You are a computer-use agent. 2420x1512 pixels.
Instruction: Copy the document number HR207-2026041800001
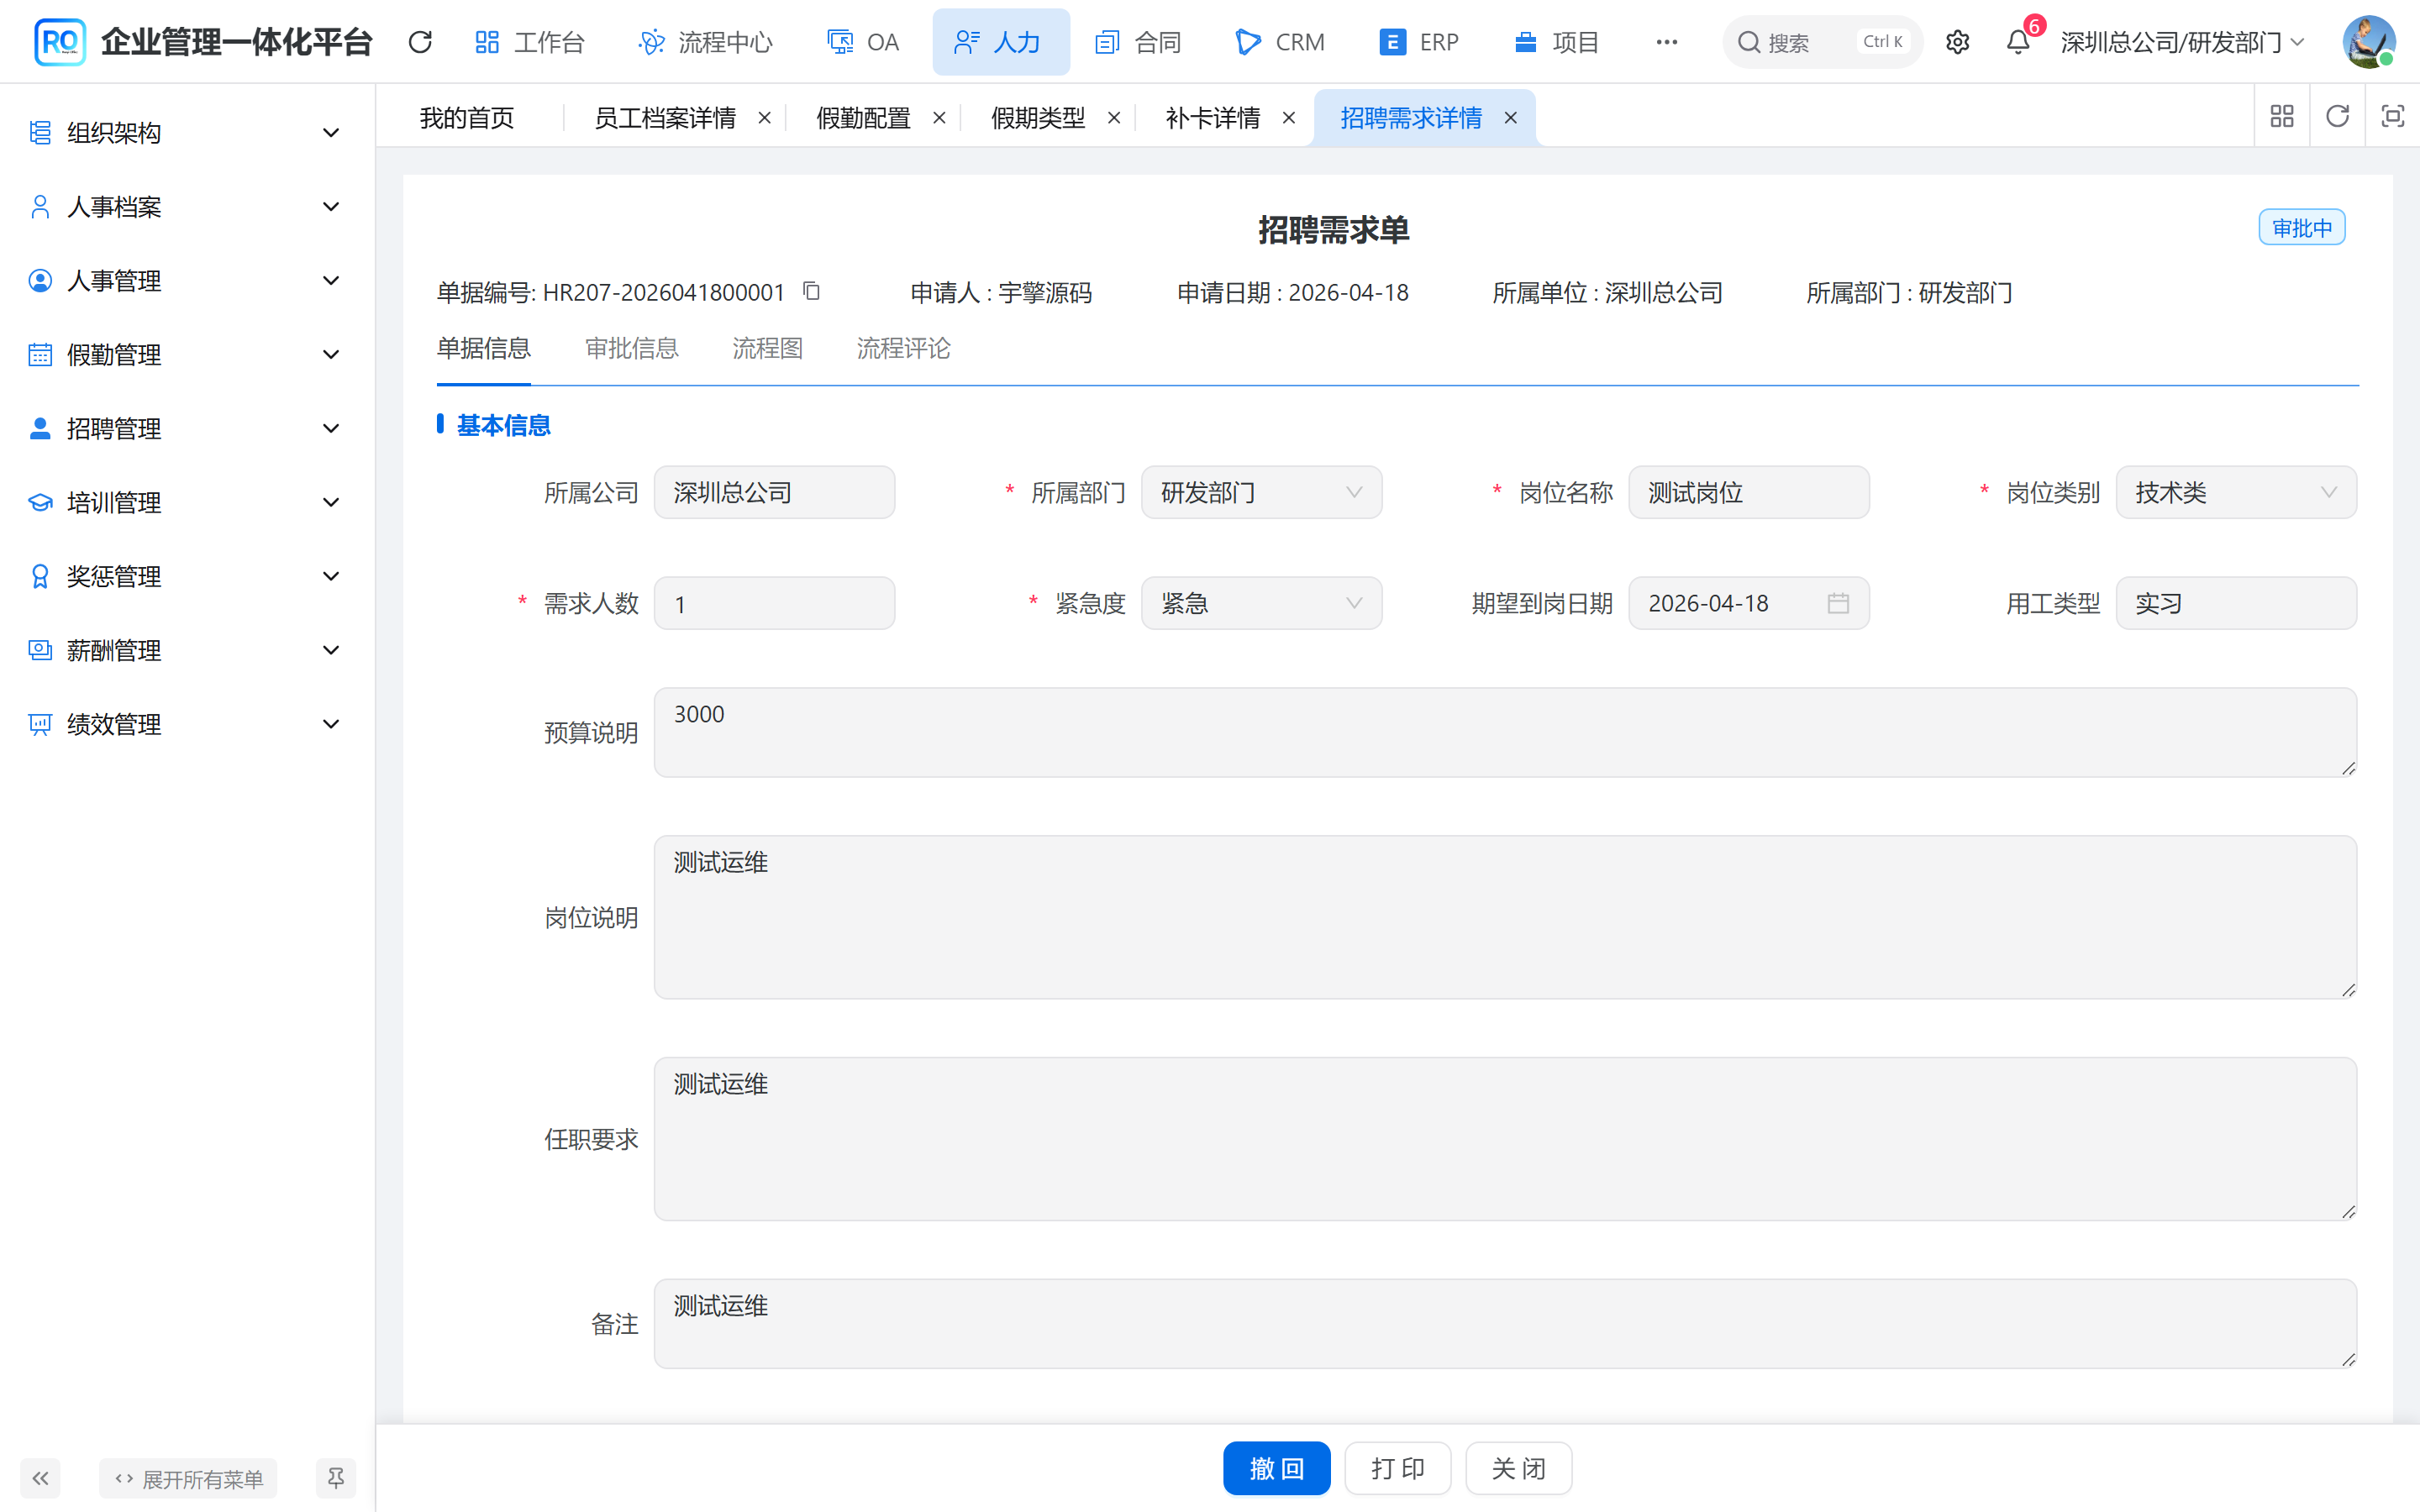[811, 291]
